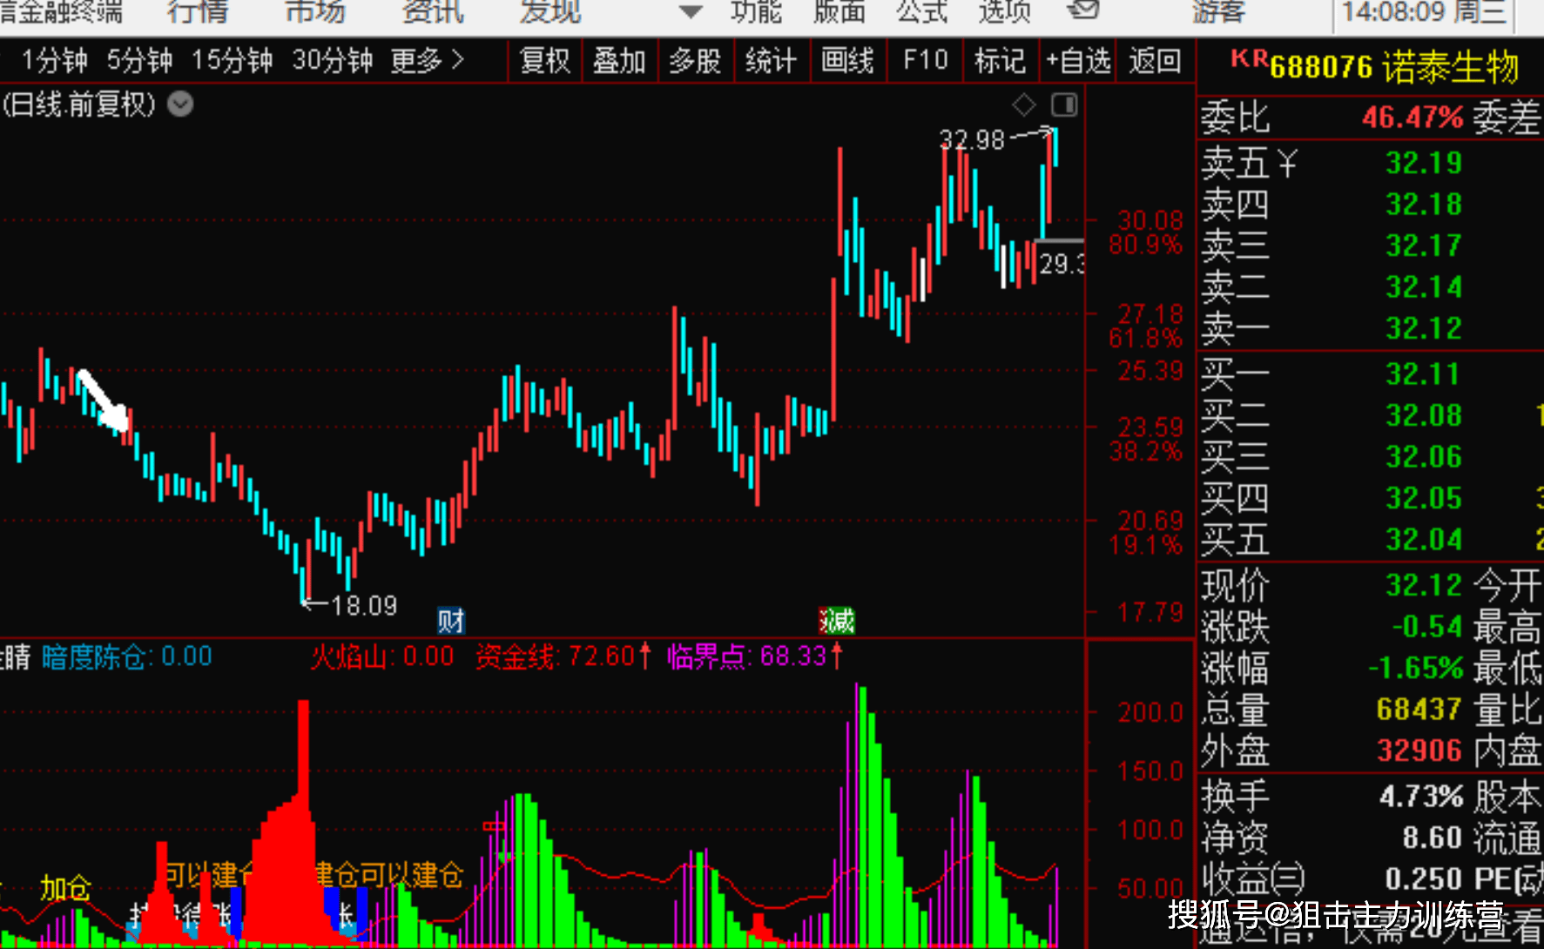1544x949 pixels.
Task: Open the mail envelope icon
Action: (1082, 10)
